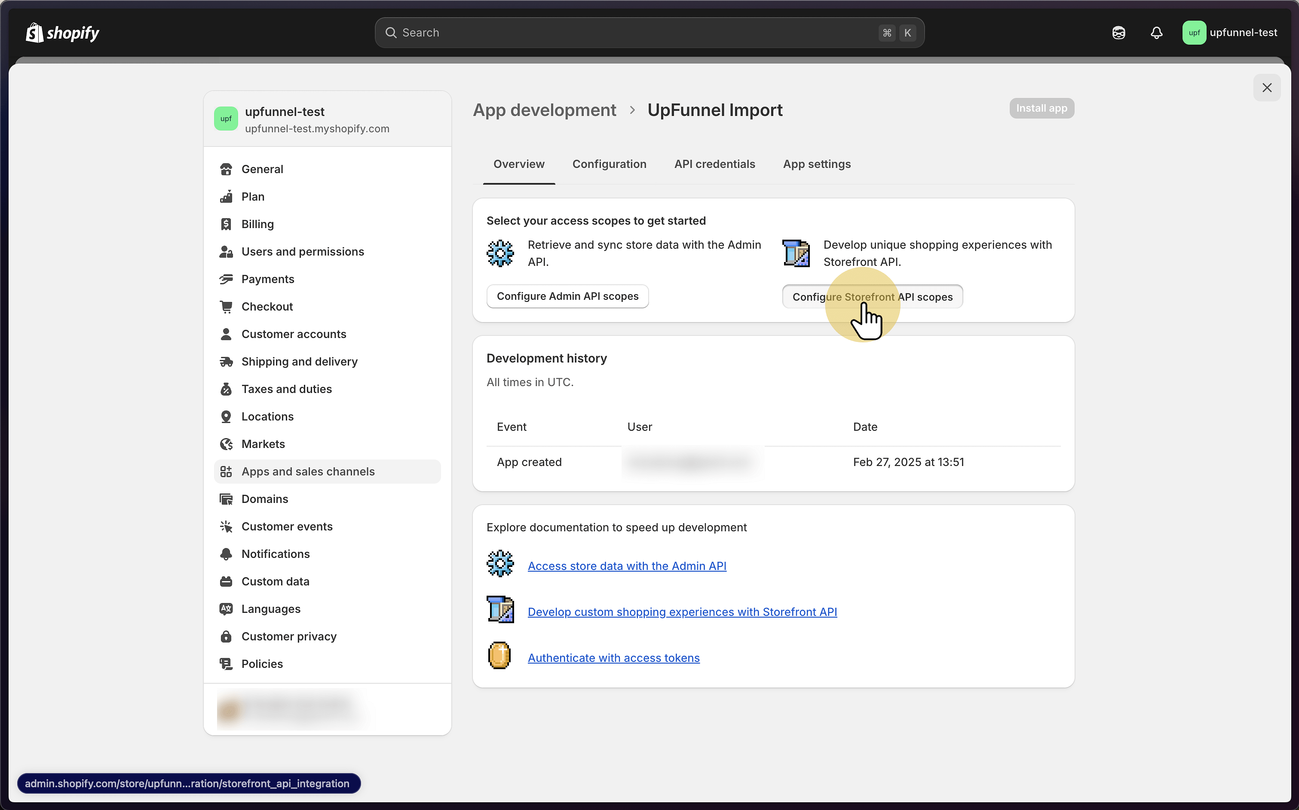Screen dimensions: 1299x810
Task: Switch to the Configuration tab
Action: (609, 164)
